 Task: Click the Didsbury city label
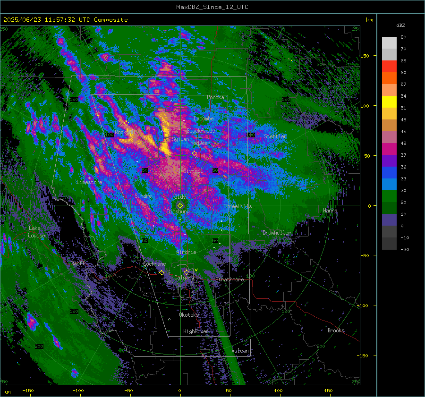pyautogui.click(x=178, y=211)
